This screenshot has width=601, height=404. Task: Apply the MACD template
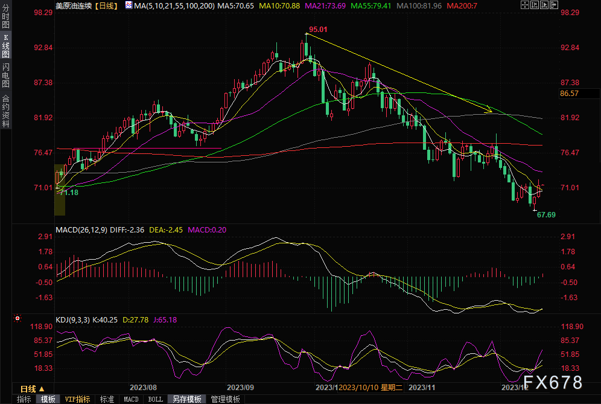[x=131, y=399]
